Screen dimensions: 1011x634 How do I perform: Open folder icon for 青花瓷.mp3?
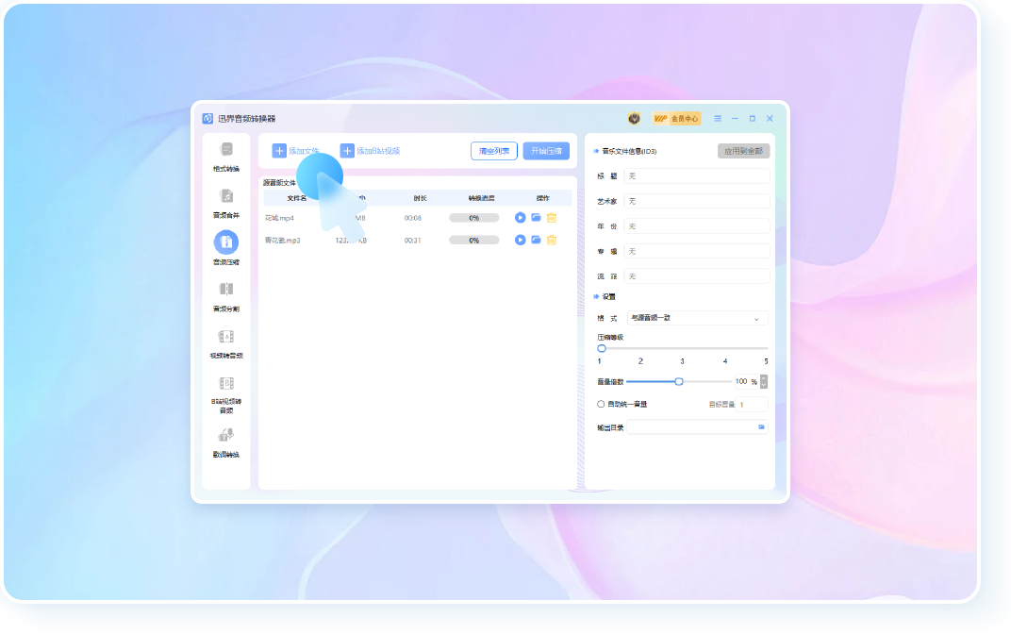(536, 240)
